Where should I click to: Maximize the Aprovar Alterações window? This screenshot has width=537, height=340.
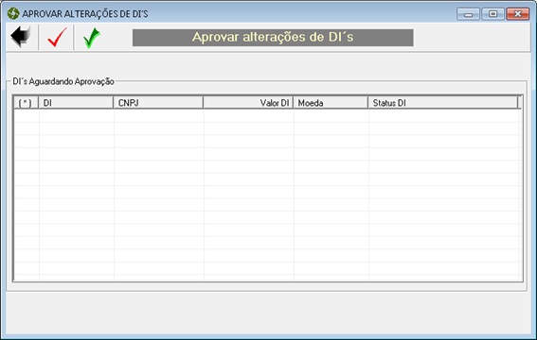[x=492, y=14]
